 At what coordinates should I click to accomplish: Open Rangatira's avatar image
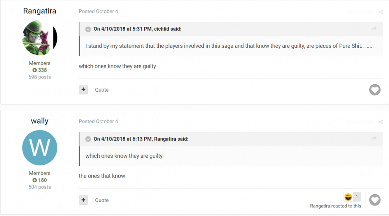(x=40, y=38)
